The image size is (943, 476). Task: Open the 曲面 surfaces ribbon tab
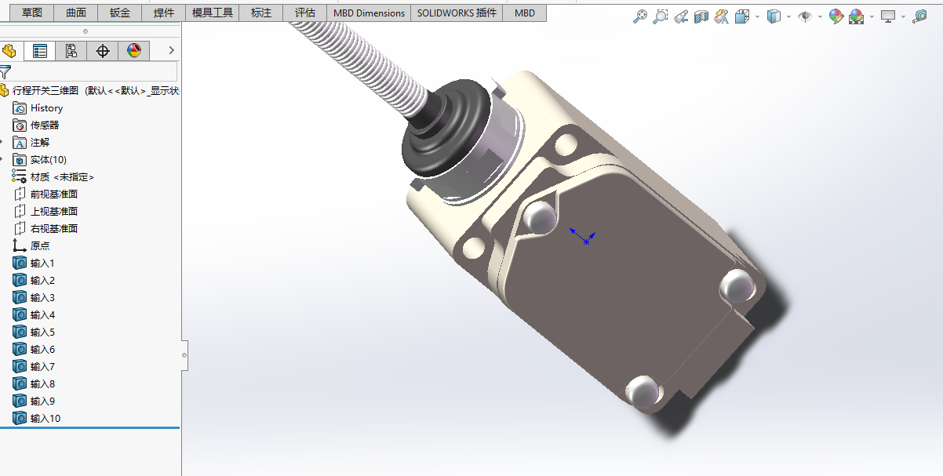pos(76,13)
